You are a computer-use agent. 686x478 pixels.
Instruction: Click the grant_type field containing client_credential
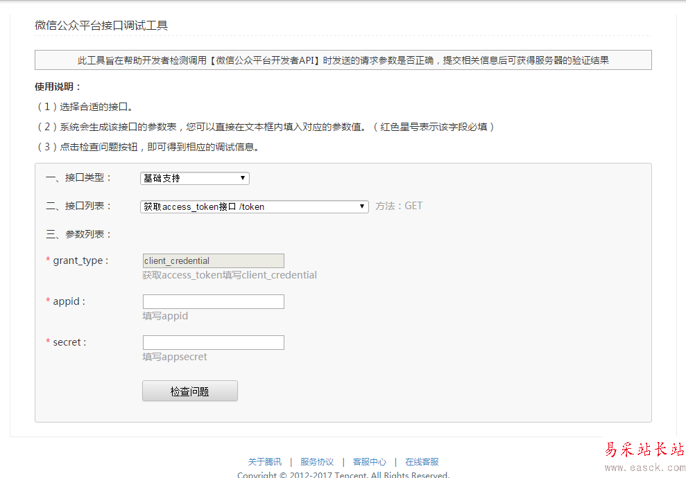point(214,261)
